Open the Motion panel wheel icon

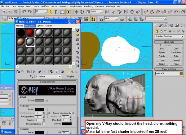coord(171,26)
